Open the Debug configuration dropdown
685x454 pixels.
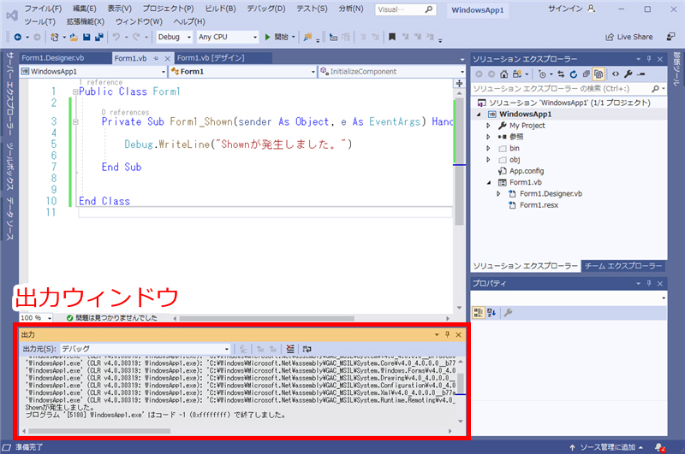(175, 37)
